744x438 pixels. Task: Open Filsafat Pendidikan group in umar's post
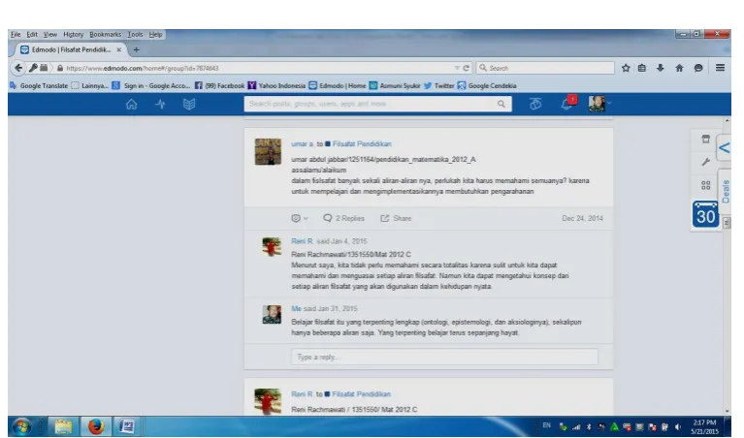click(x=362, y=144)
